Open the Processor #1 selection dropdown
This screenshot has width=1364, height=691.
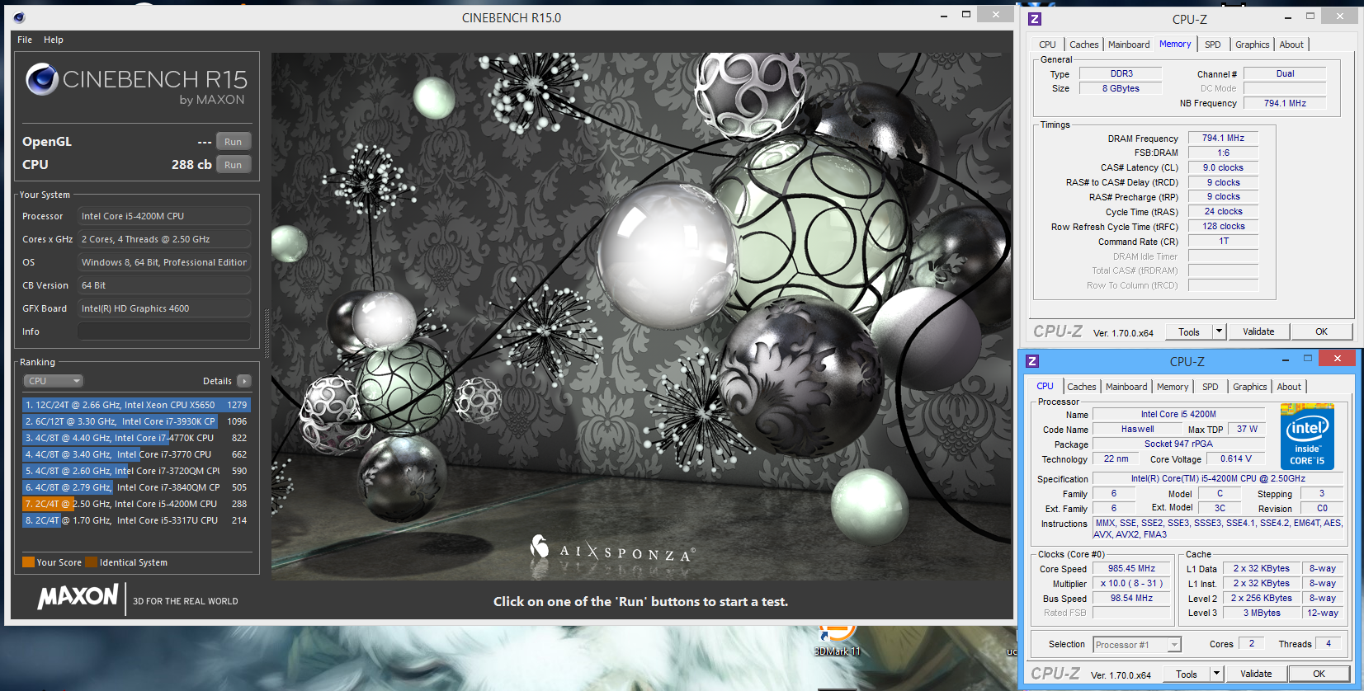coord(1137,645)
